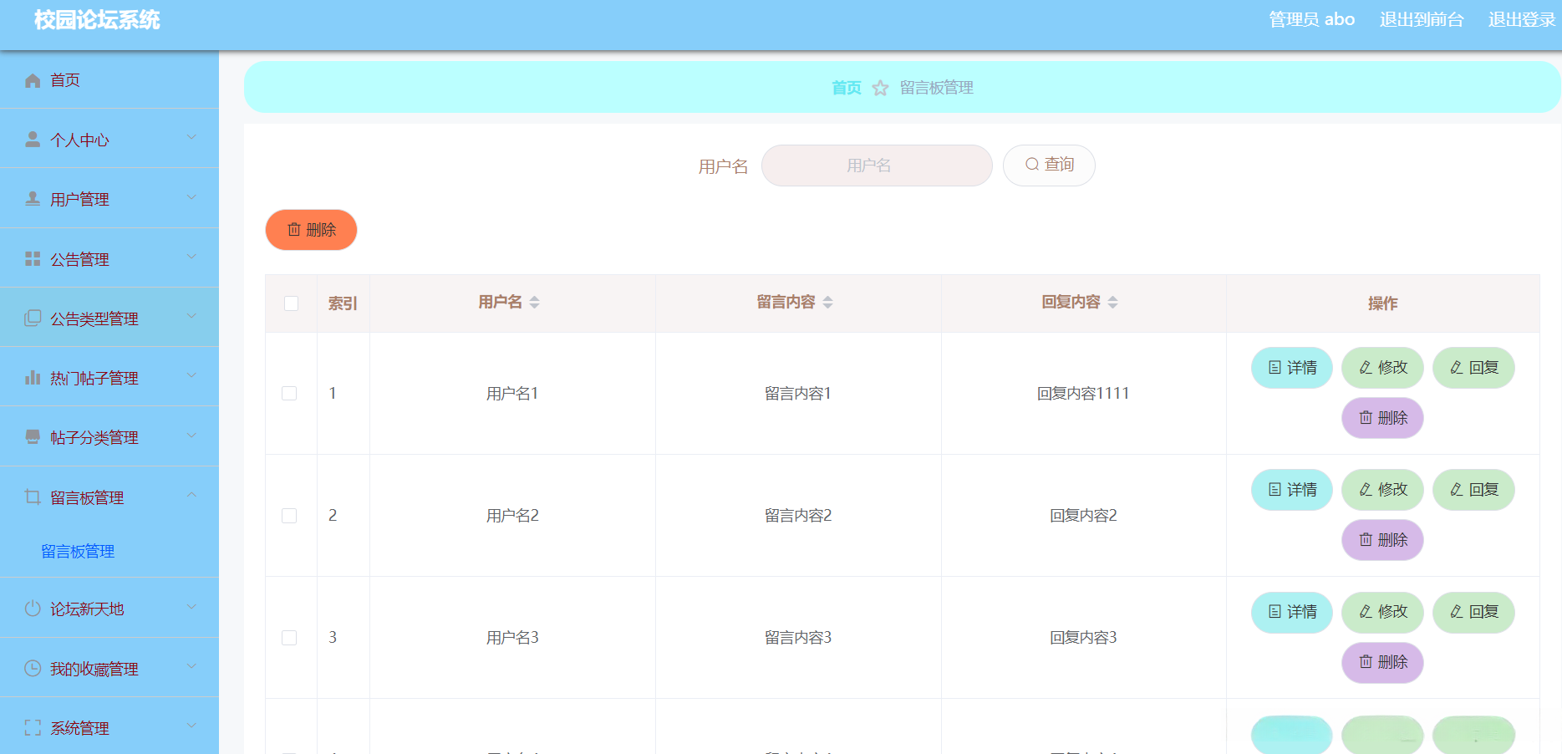1562x754 pixels.
Task: Check the row checkbox for 用户名2
Action: 289,515
